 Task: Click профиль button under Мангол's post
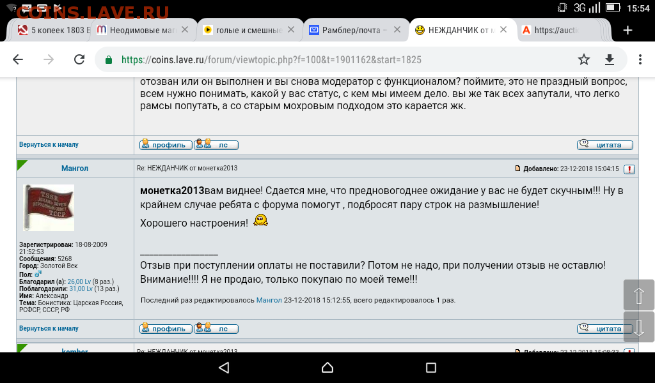tap(166, 329)
